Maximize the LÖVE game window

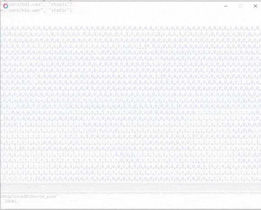(241, 6)
